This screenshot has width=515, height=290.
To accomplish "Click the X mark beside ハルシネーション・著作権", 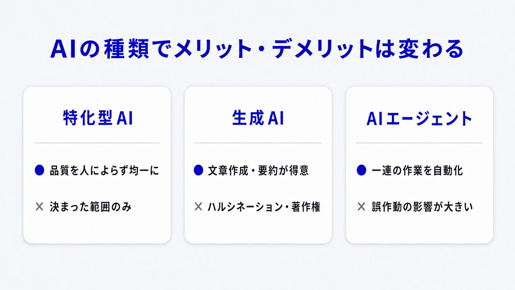I will (x=198, y=206).
